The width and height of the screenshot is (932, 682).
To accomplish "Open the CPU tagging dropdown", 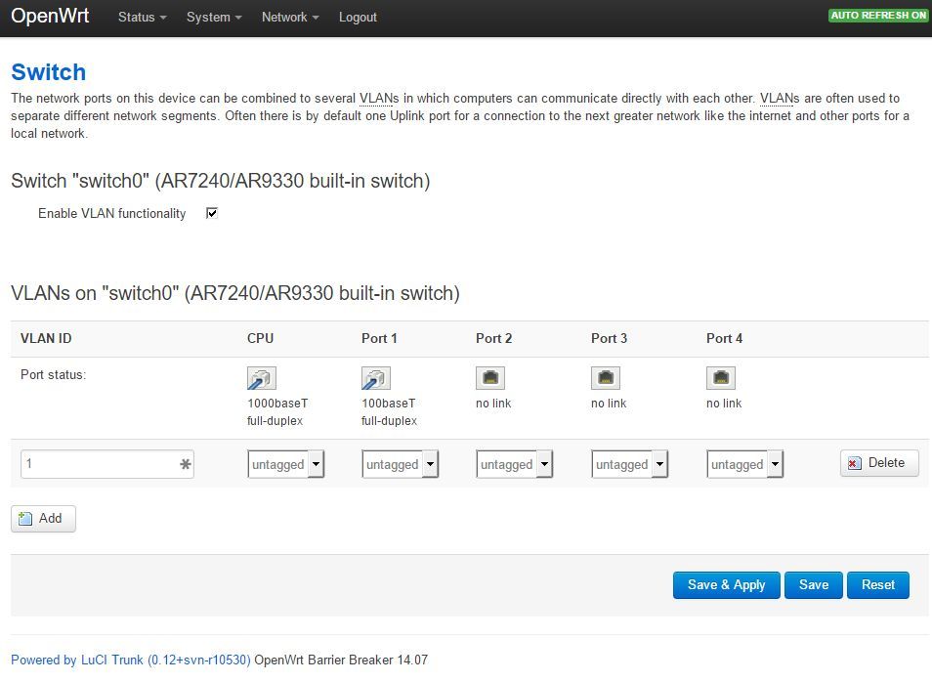I will (286, 464).
